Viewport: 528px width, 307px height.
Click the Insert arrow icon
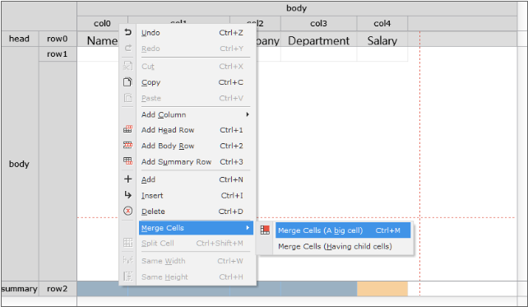127,195
